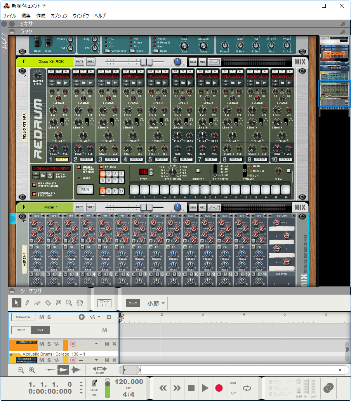Viewport: 351px width, 401px height.
Task: Open the ウィンドウ menu
Action: (81, 16)
